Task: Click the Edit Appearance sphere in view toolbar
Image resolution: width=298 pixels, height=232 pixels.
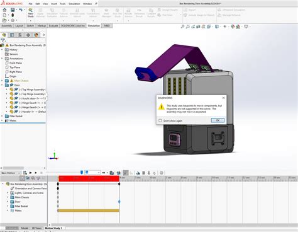Action: pyautogui.click(x=233, y=26)
